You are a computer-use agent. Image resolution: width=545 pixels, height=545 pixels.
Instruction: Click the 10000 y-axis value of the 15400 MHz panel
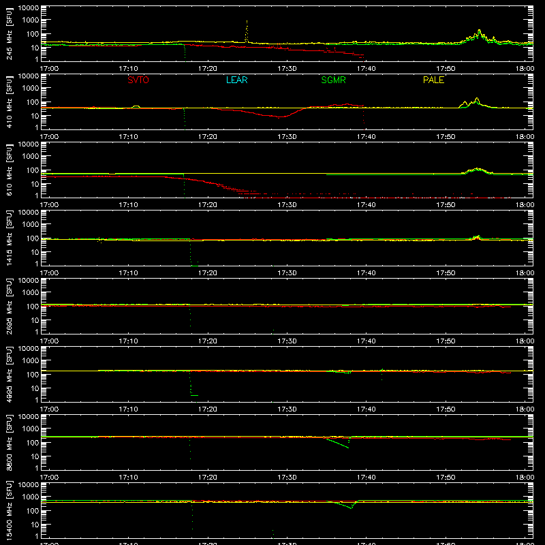(29, 484)
